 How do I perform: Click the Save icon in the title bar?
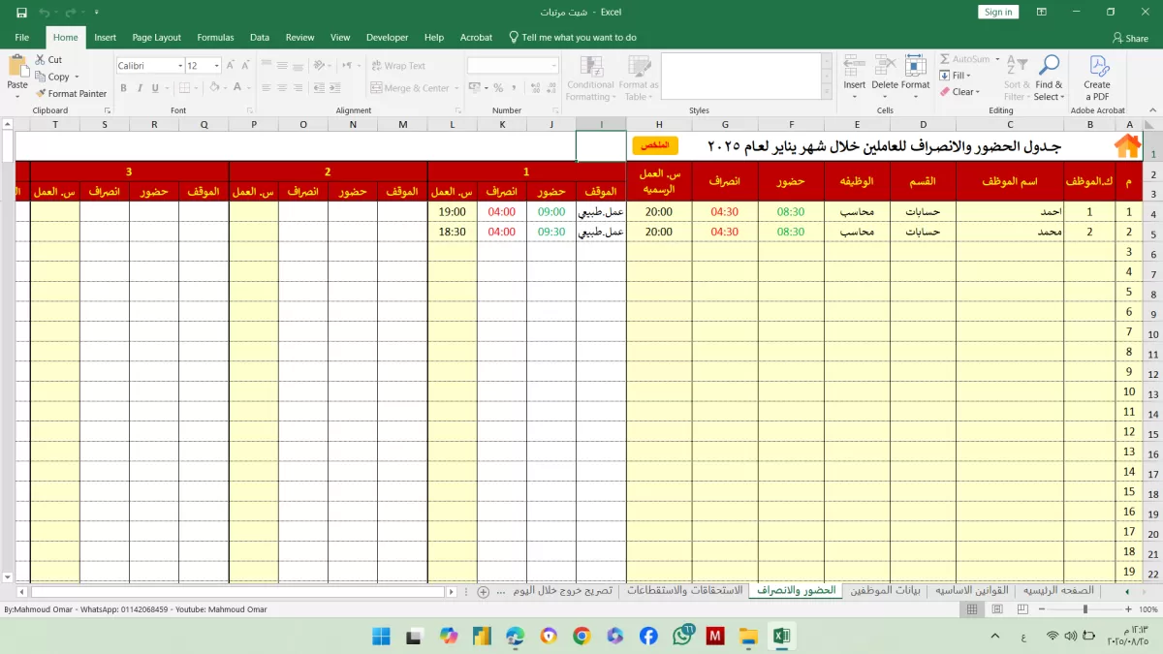(x=21, y=13)
